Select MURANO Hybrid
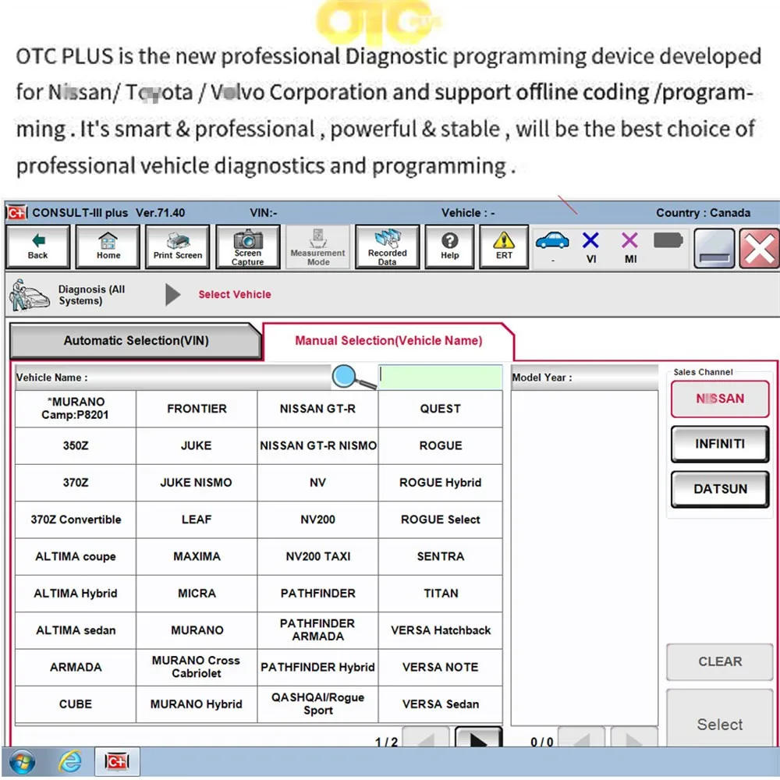The width and height of the screenshot is (780, 780). (197, 704)
